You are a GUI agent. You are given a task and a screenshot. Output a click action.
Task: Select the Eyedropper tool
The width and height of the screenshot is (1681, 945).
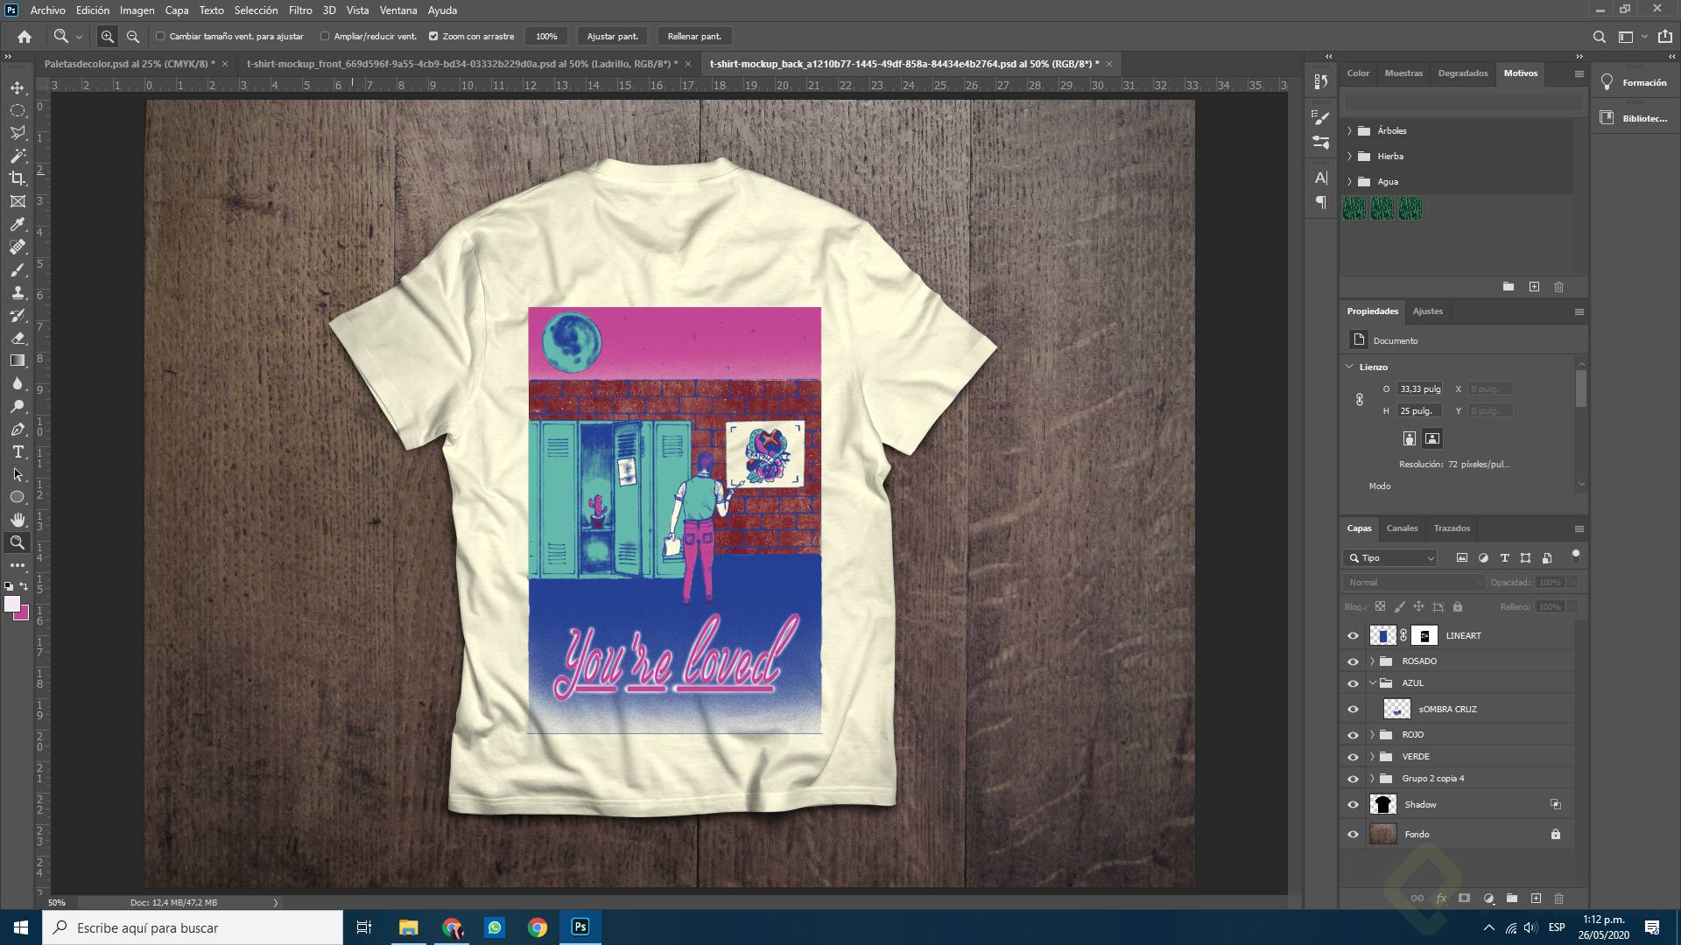(x=18, y=224)
